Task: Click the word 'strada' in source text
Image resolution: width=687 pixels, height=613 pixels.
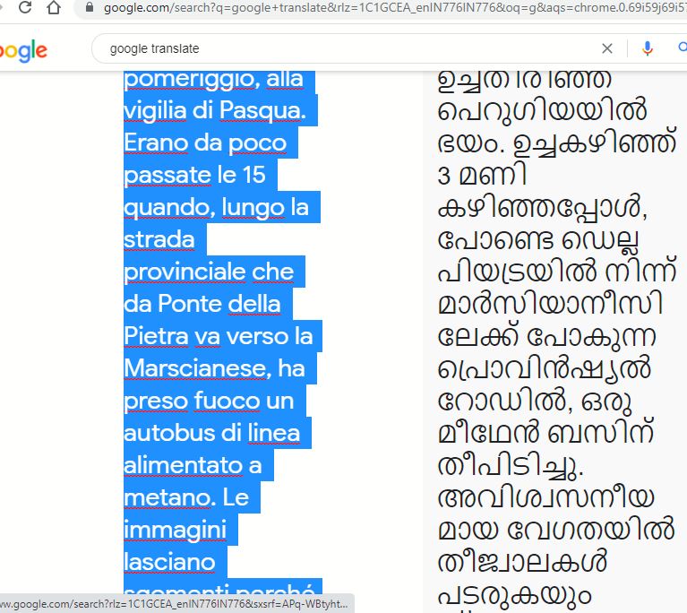Action: [x=159, y=239]
